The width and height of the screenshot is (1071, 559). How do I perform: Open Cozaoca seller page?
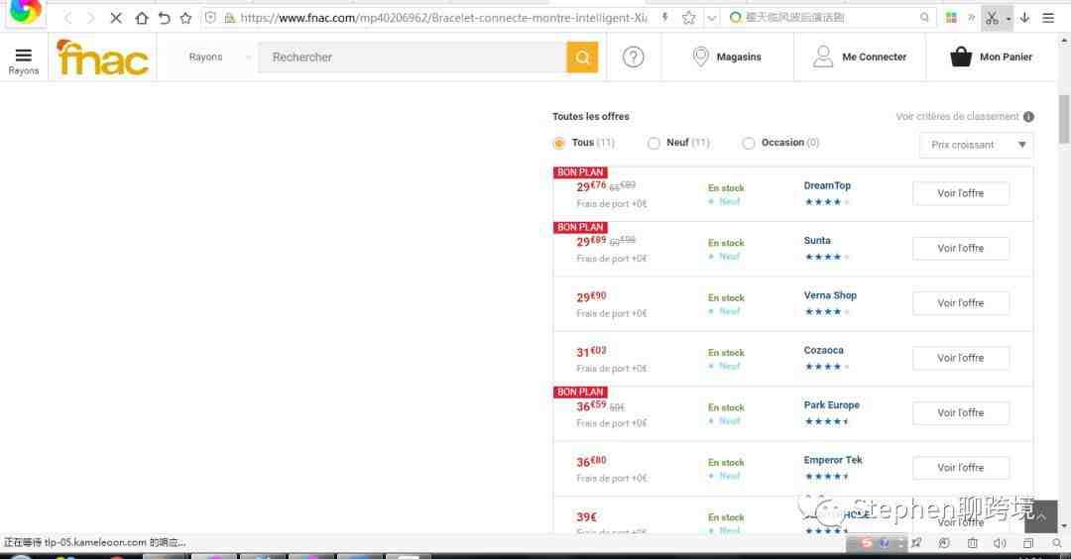pos(823,350)
